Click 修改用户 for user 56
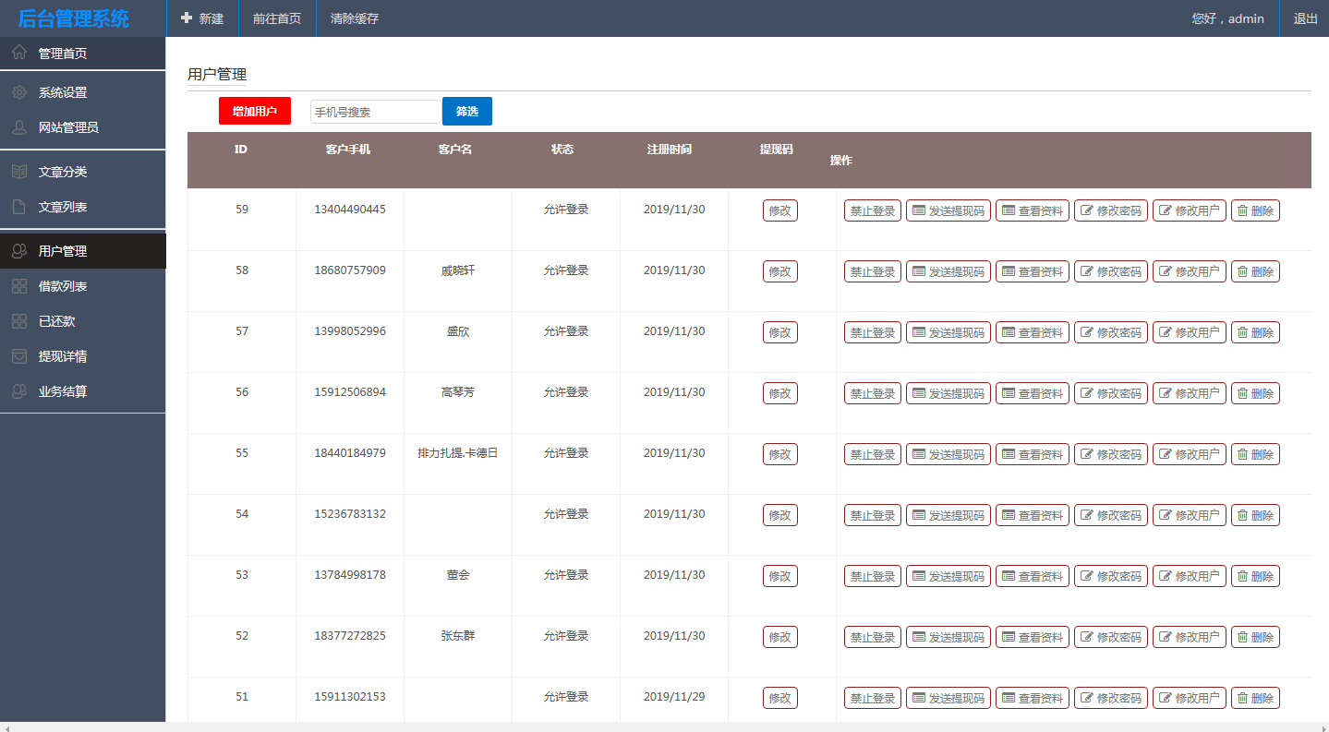The image size is (1329, 732). click(x=1190, y=393)
